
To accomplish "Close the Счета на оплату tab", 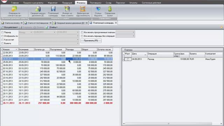I will [x=22, y=23].
